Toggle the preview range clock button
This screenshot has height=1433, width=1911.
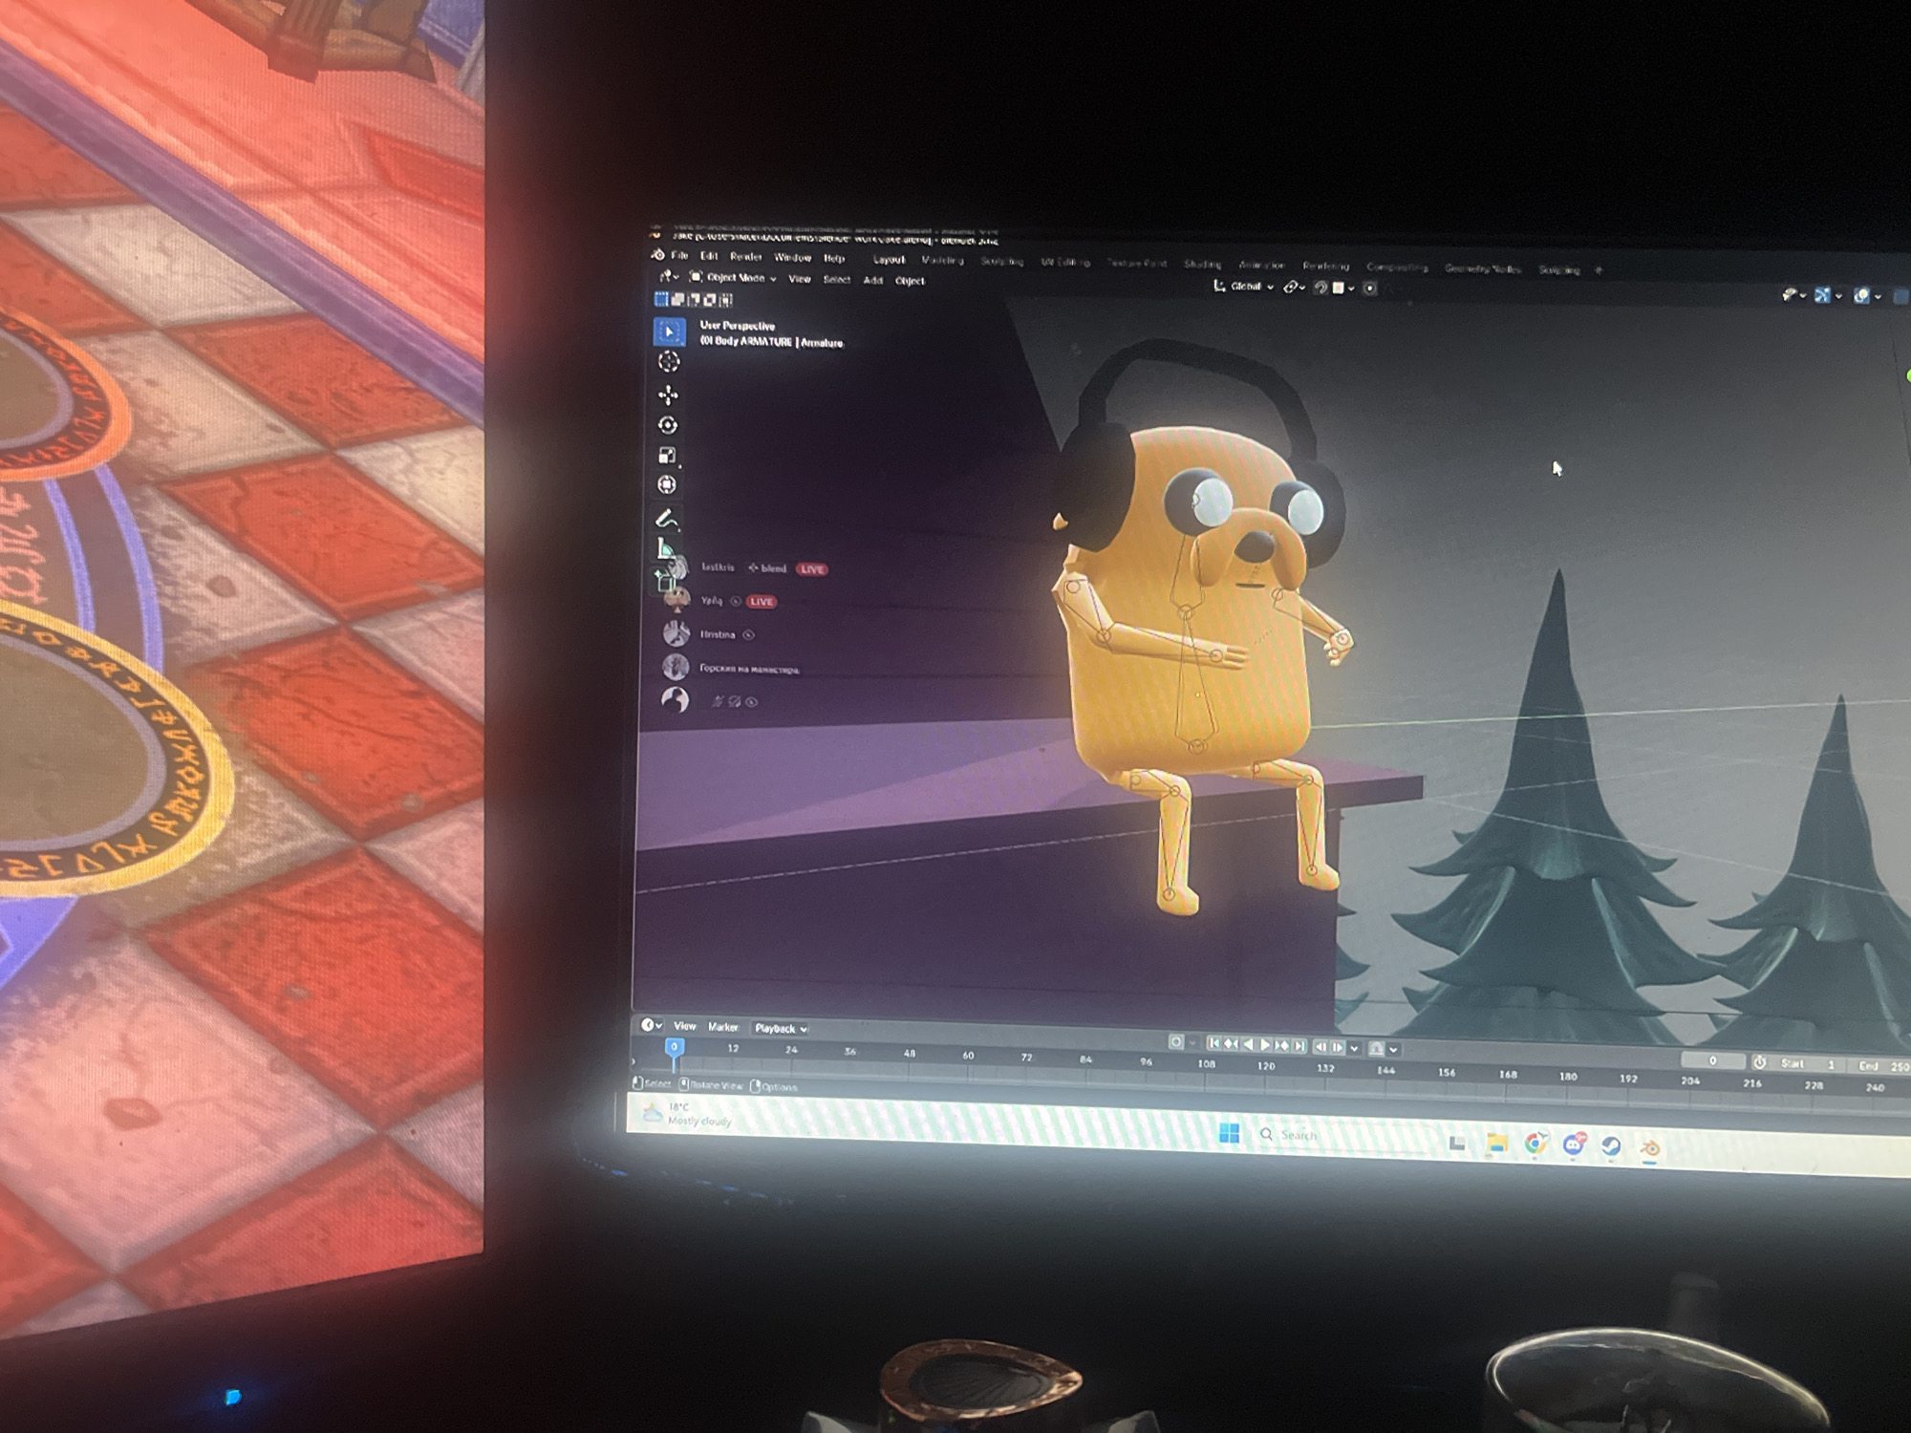tap(1759, 1062)
